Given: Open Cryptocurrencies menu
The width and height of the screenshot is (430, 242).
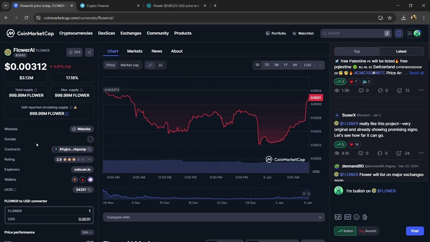Looking at the screenshot, I should tap(76, 33).
